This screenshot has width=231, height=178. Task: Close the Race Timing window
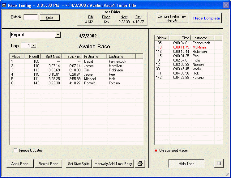[226, 5]
